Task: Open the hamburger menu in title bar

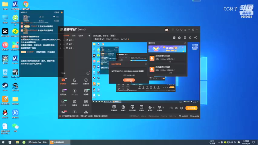Action: pyautogui.click(x=185, y=30)
